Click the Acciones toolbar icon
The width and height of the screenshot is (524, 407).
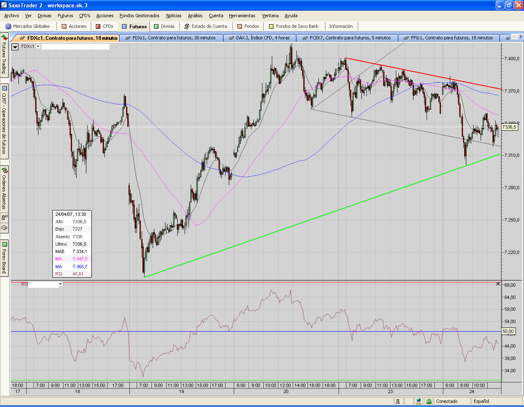64,26
